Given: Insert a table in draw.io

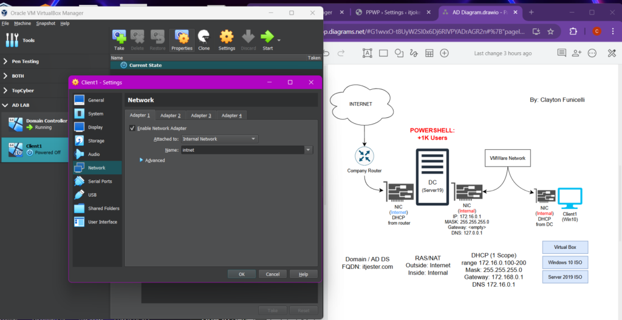Looking at the screenshot, I should 429,53.
